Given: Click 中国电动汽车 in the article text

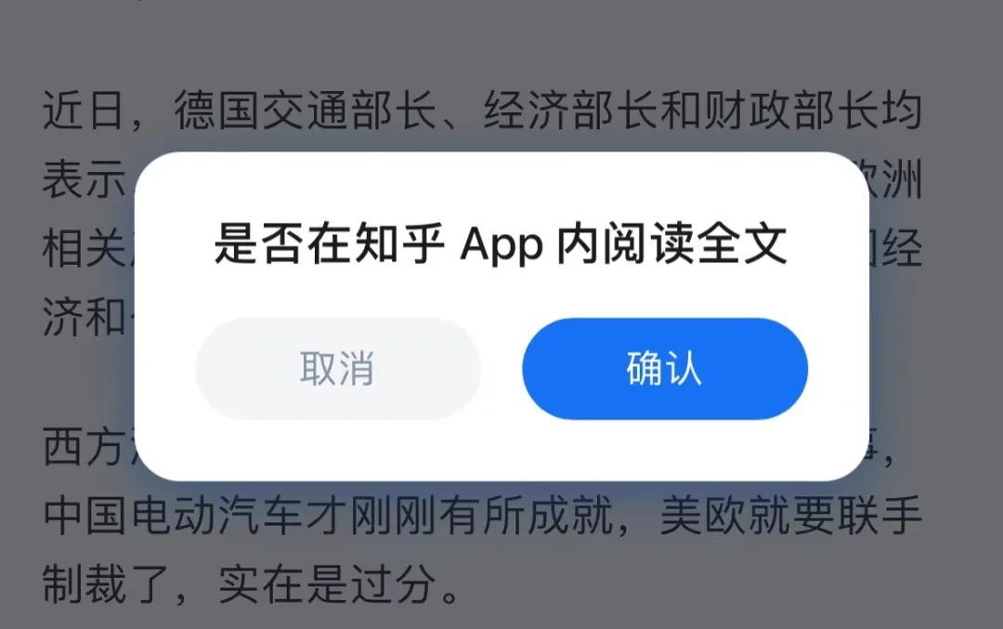Looking at the screenshot, I should tap(174, 515).
